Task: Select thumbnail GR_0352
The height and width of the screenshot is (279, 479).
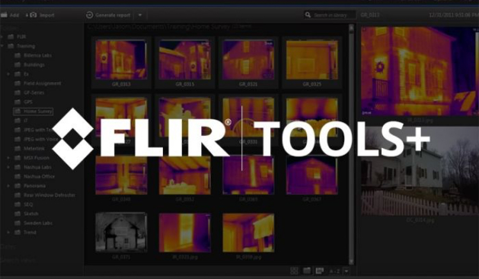Action: 185,175
